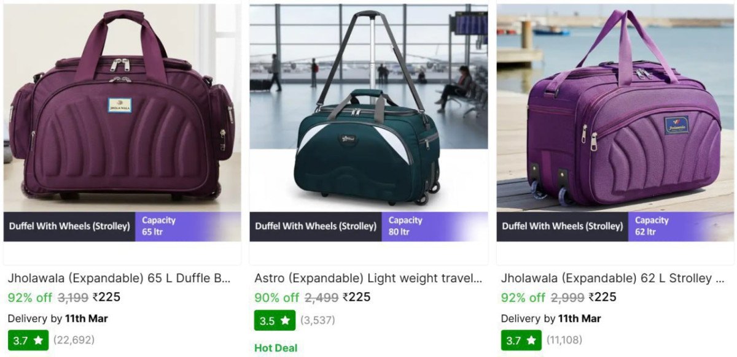Click the 3.7 star rating badge with 22,692 reviews

tap(28, 340)
